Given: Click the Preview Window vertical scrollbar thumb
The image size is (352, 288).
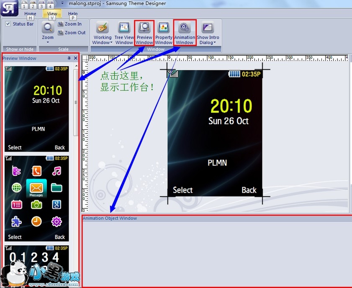Looking at the screenshot, I should 76,102.
